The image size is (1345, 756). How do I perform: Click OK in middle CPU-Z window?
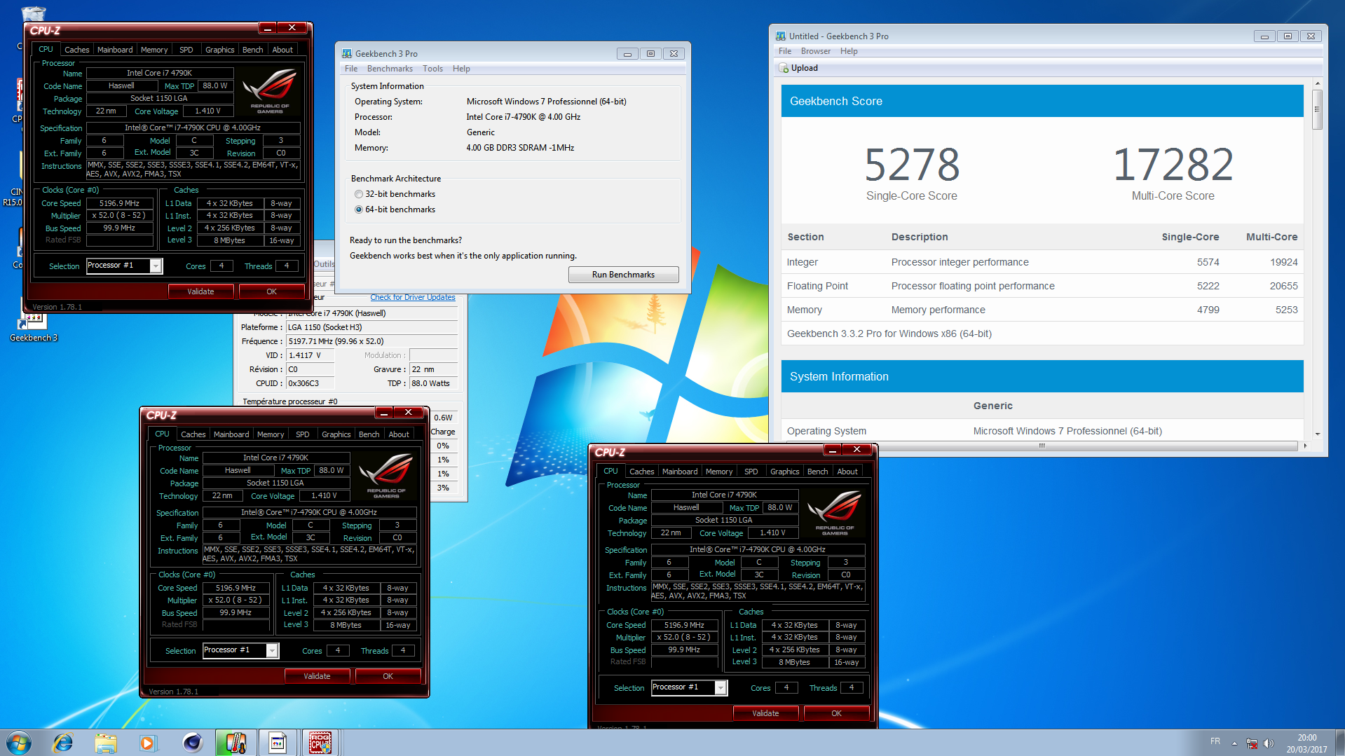tap(388, 676)
